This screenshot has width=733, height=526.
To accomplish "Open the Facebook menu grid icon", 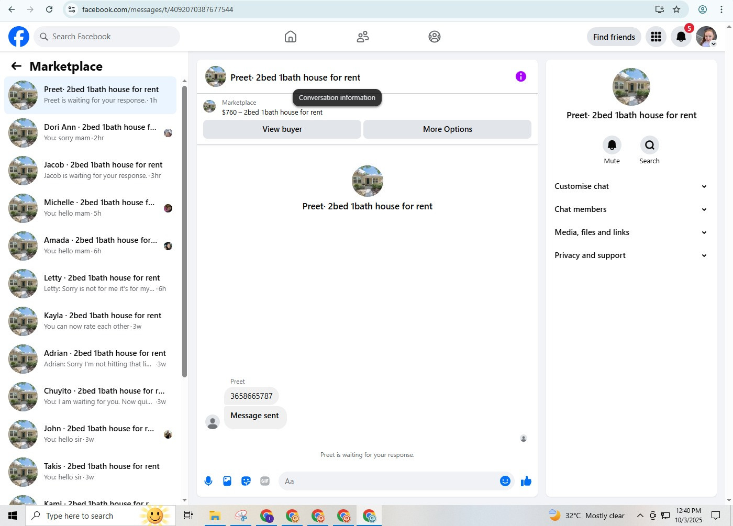I will 656,37.
